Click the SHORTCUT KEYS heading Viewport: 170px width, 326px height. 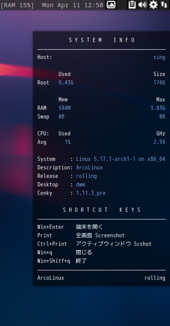[x=102, y=210]
